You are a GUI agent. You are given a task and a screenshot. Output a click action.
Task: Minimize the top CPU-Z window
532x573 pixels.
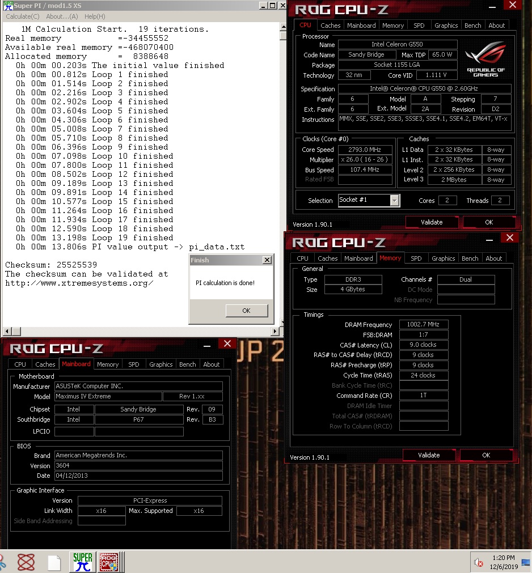[x=492, y=7]
